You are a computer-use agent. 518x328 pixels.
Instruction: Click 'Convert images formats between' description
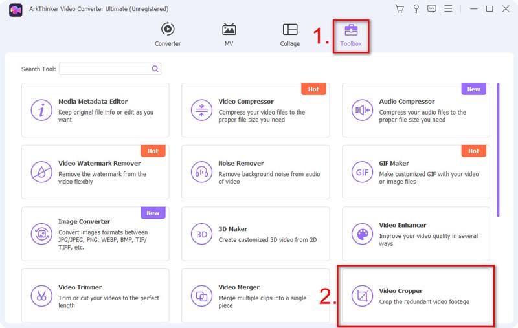click(103, 240)
